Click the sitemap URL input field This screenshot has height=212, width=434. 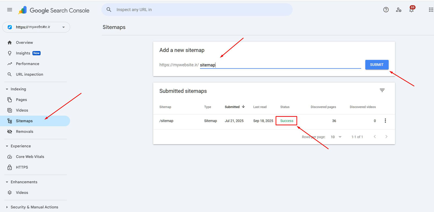(x=280, y=65)
